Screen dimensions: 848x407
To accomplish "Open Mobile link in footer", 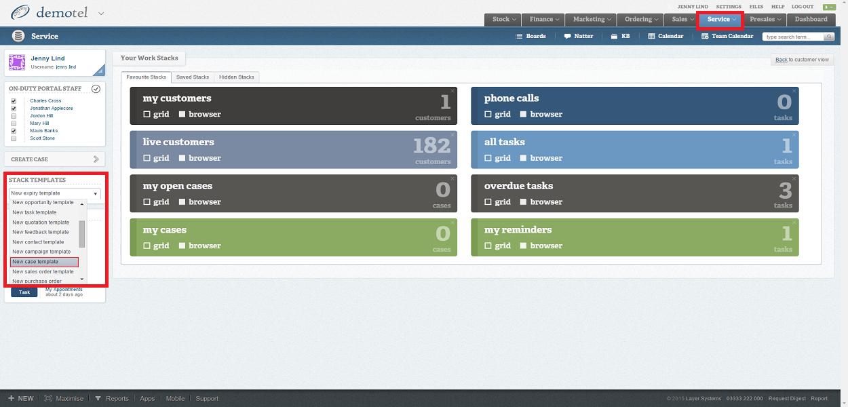I will pos(175,398).
